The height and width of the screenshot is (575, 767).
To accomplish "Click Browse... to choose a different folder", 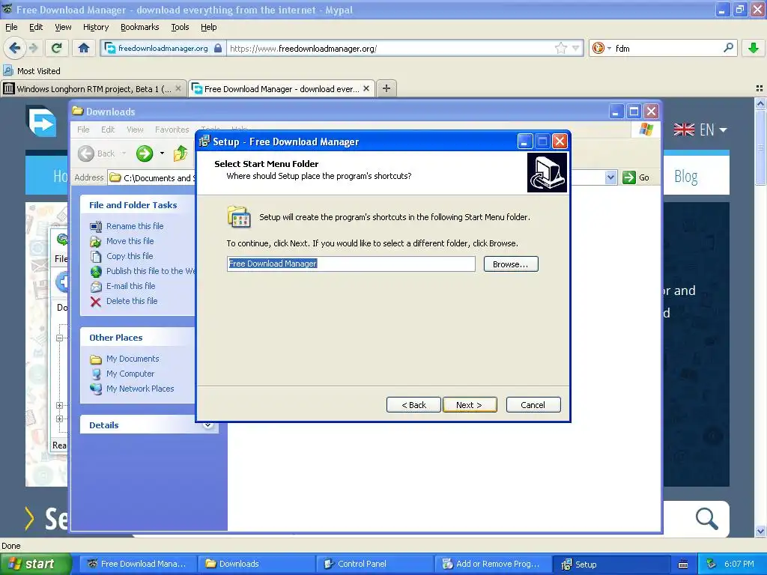I will click(511, 264).
